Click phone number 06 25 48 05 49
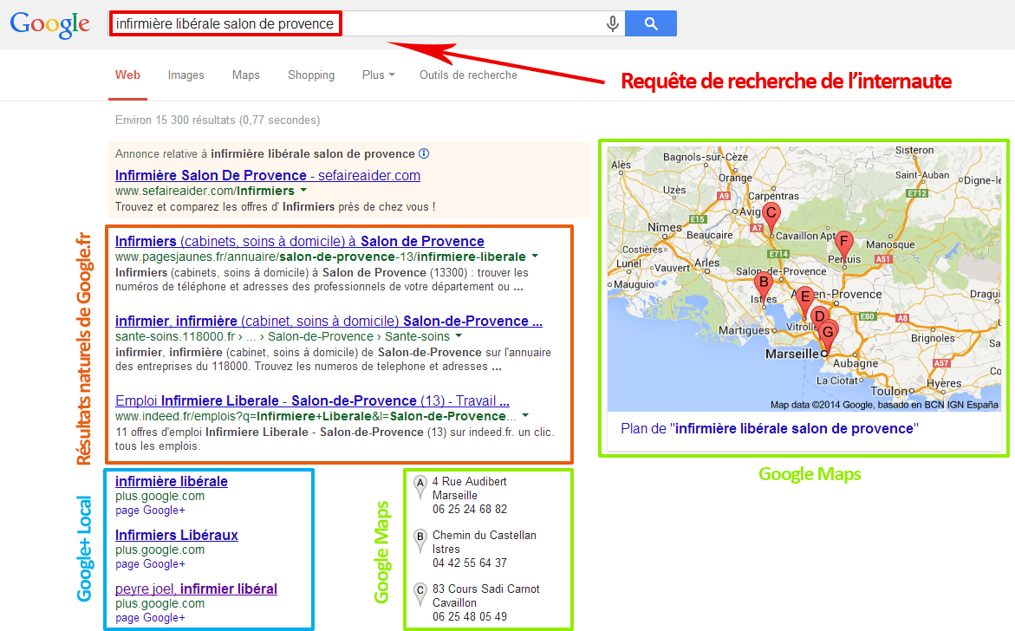Image resolution: width=1015 pixels, height=631 pixels. (470, 617)
